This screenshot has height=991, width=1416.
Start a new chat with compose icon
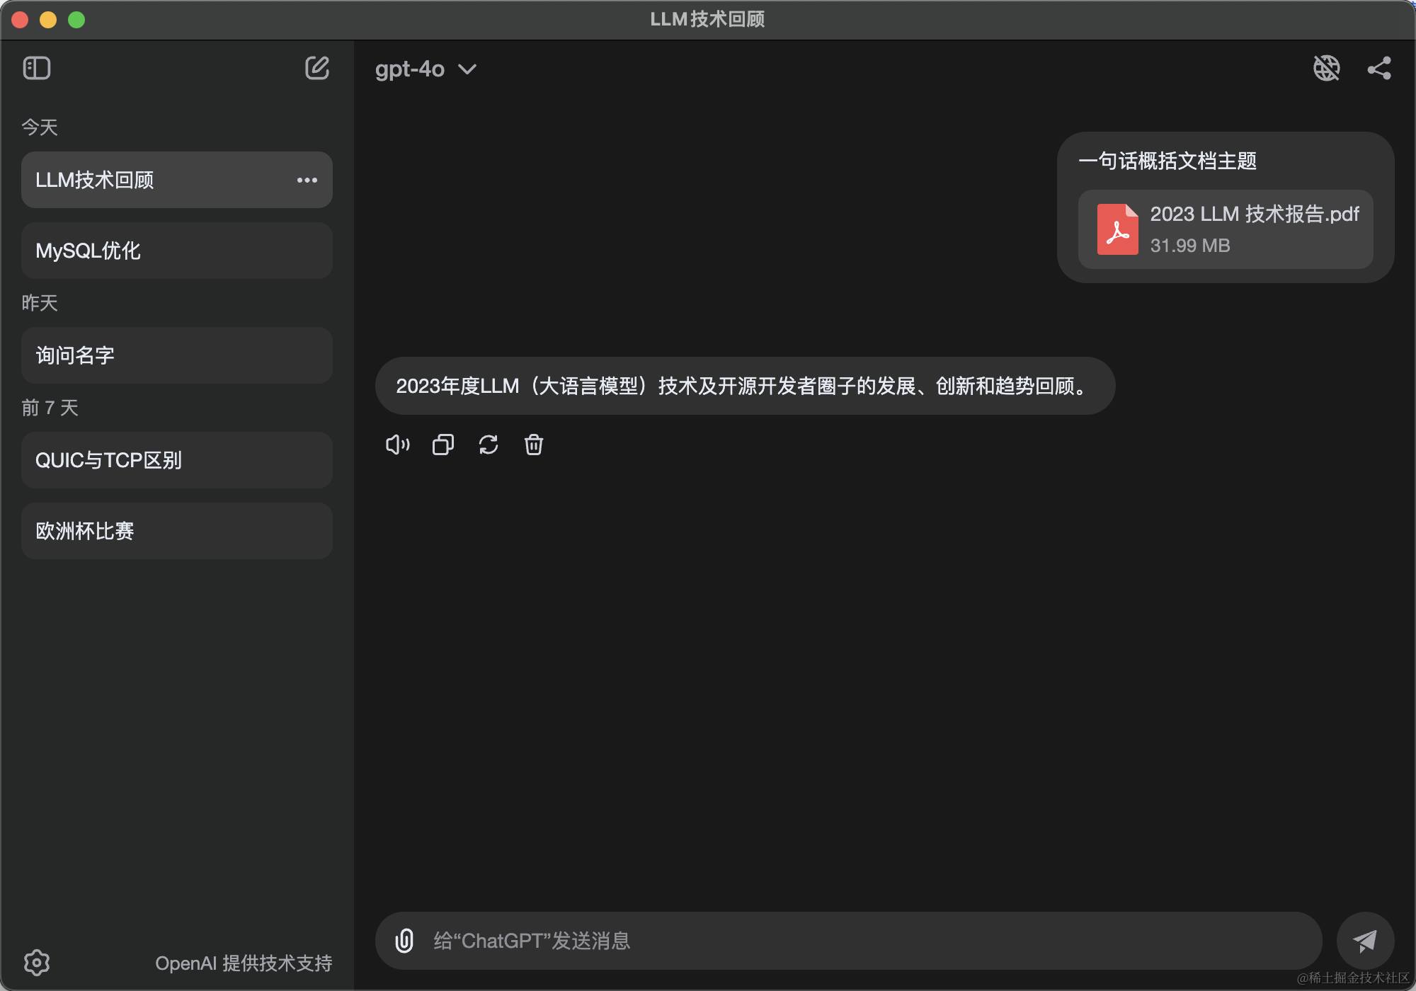316,69
